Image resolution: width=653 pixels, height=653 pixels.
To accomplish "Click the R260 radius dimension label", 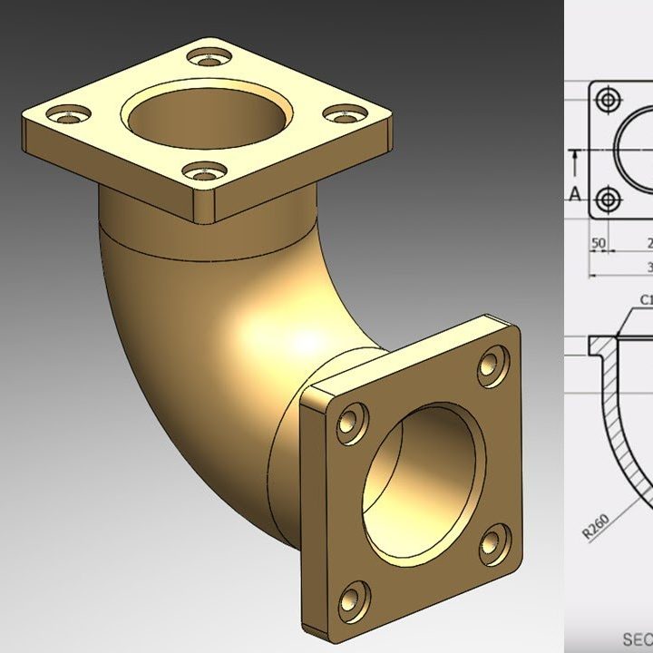I will click(x=596, y=524).
